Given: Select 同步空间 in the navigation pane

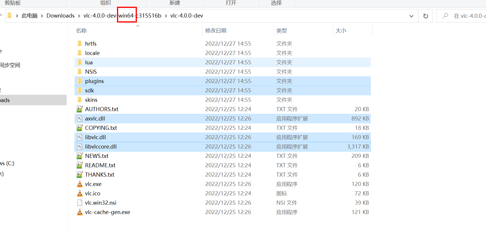Looking at the screenshot, I should [x=10, y=65].
